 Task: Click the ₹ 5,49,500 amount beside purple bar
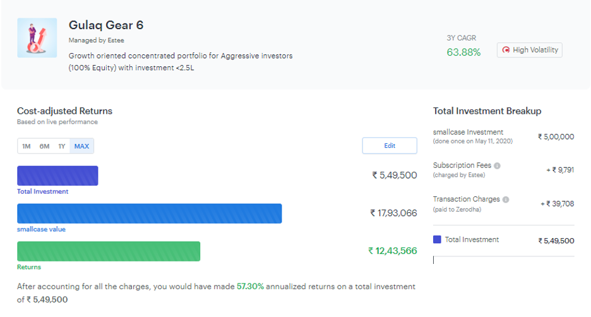(x=395, y=176)
